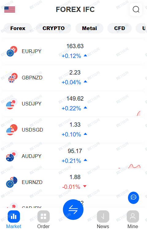The image size is (147, 230).
Task: Click the AUDJPY +0.21% change value
Action: click(x=71, y=161)
